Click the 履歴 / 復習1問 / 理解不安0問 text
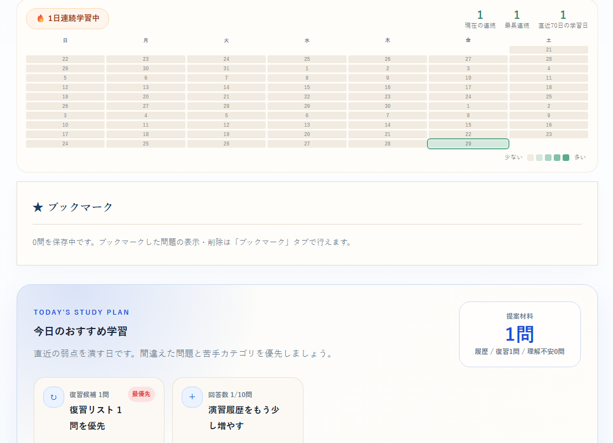Image resolution: width=613 pixels, height=443 pixels. (519, 352)
